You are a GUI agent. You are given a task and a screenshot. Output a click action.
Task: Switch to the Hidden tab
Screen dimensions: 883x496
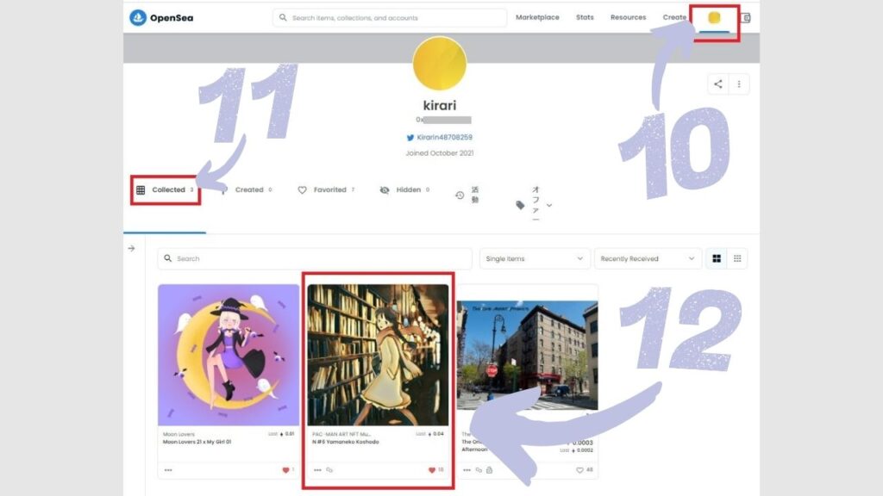click(405, 190)
